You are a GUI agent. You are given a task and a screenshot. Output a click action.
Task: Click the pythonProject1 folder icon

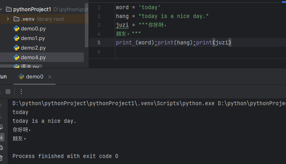9,9
